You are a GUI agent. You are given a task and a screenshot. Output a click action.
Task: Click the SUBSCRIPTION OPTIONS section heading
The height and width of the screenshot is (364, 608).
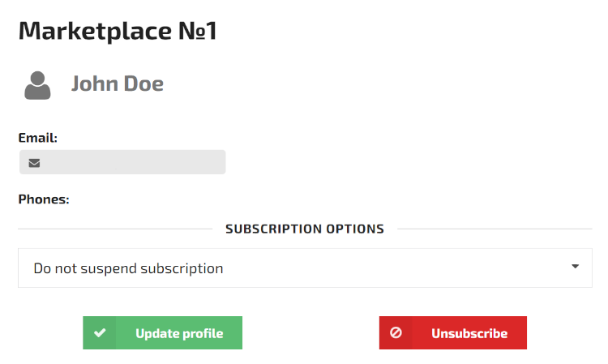[x=305, y=229]
